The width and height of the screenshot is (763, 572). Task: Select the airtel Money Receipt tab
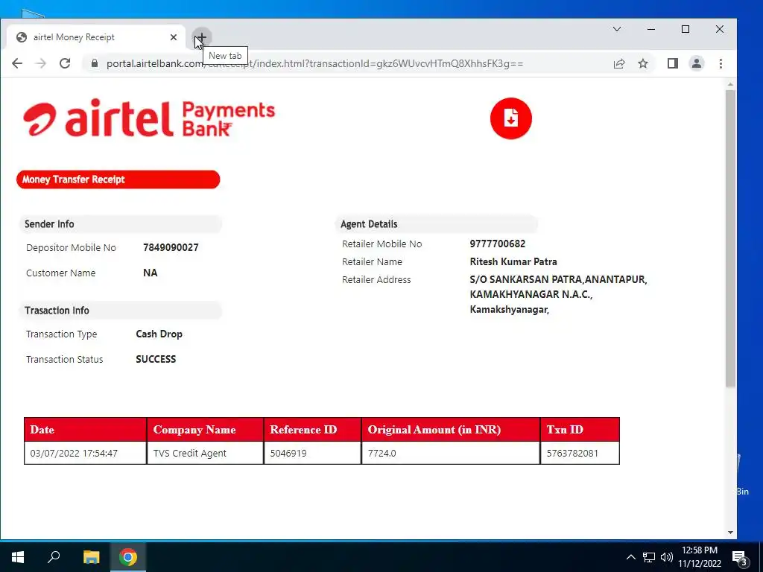tap(95, 37)
